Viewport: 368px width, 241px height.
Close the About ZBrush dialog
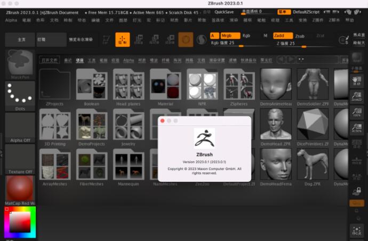(x=163, y=120)
